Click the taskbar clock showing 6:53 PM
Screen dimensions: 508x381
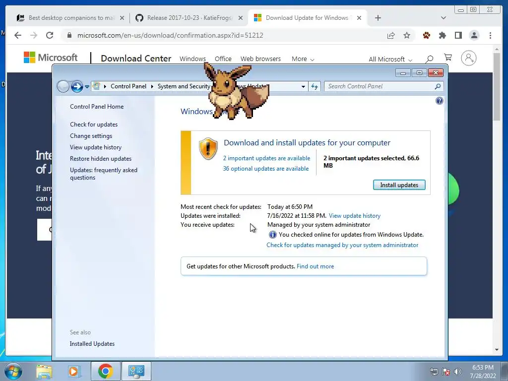(x=483, y=372)
